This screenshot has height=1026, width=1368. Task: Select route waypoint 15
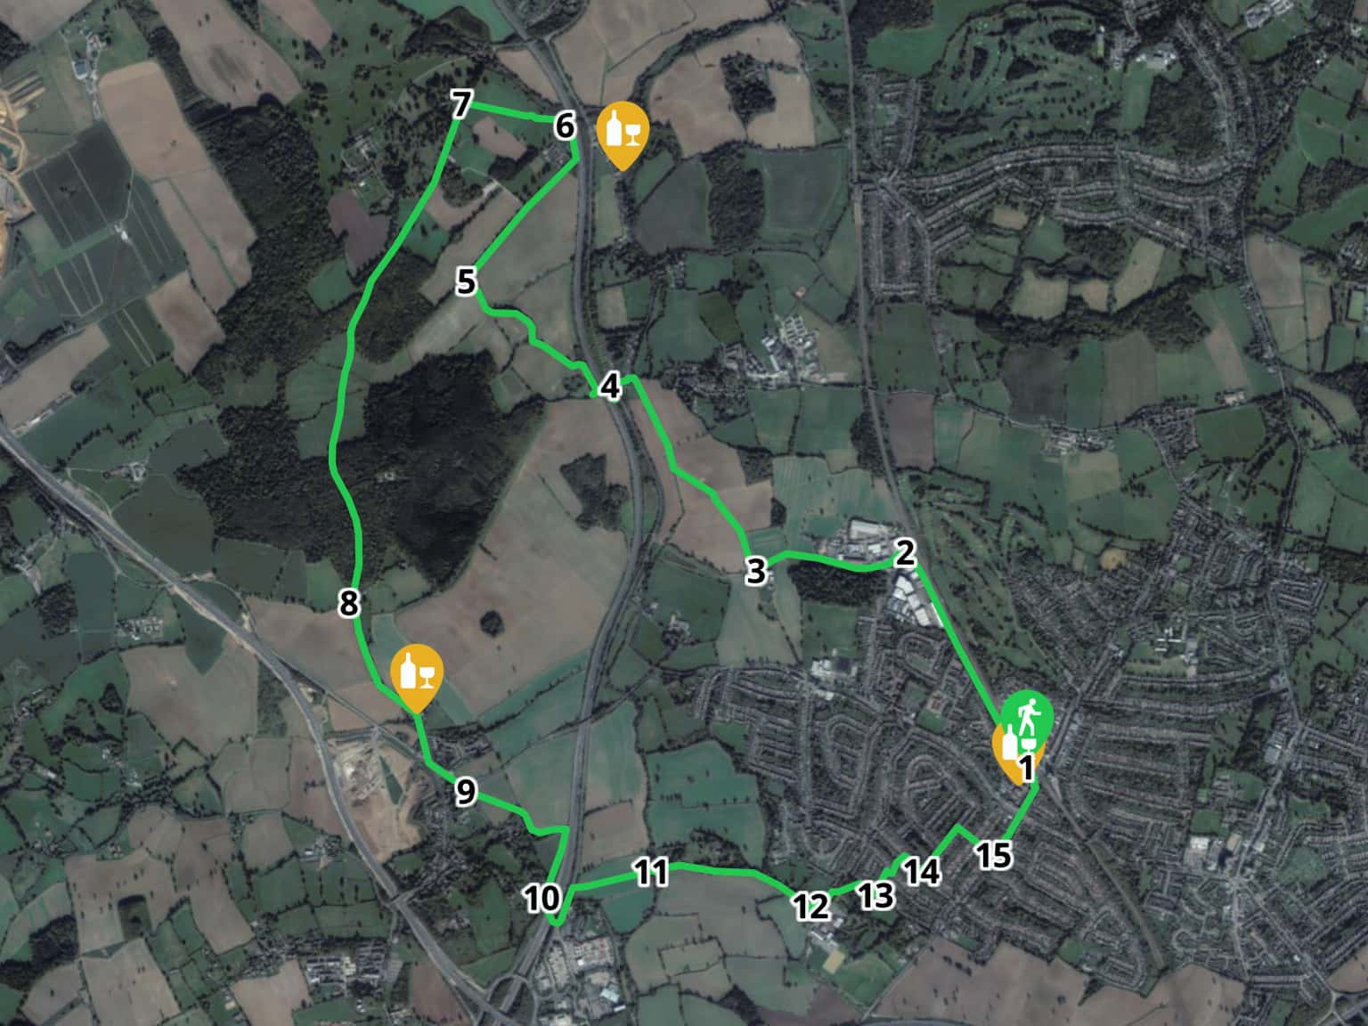point(994,855)
